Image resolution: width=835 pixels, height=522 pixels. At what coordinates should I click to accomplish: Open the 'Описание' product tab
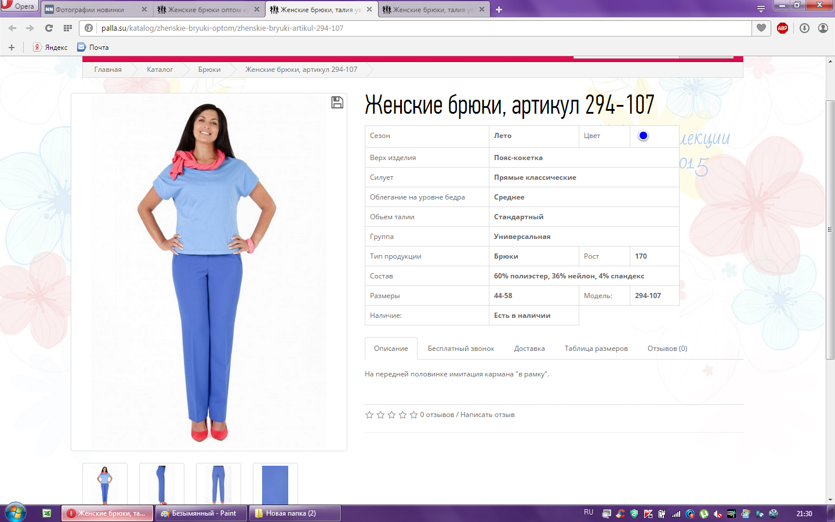pos(391,349)
